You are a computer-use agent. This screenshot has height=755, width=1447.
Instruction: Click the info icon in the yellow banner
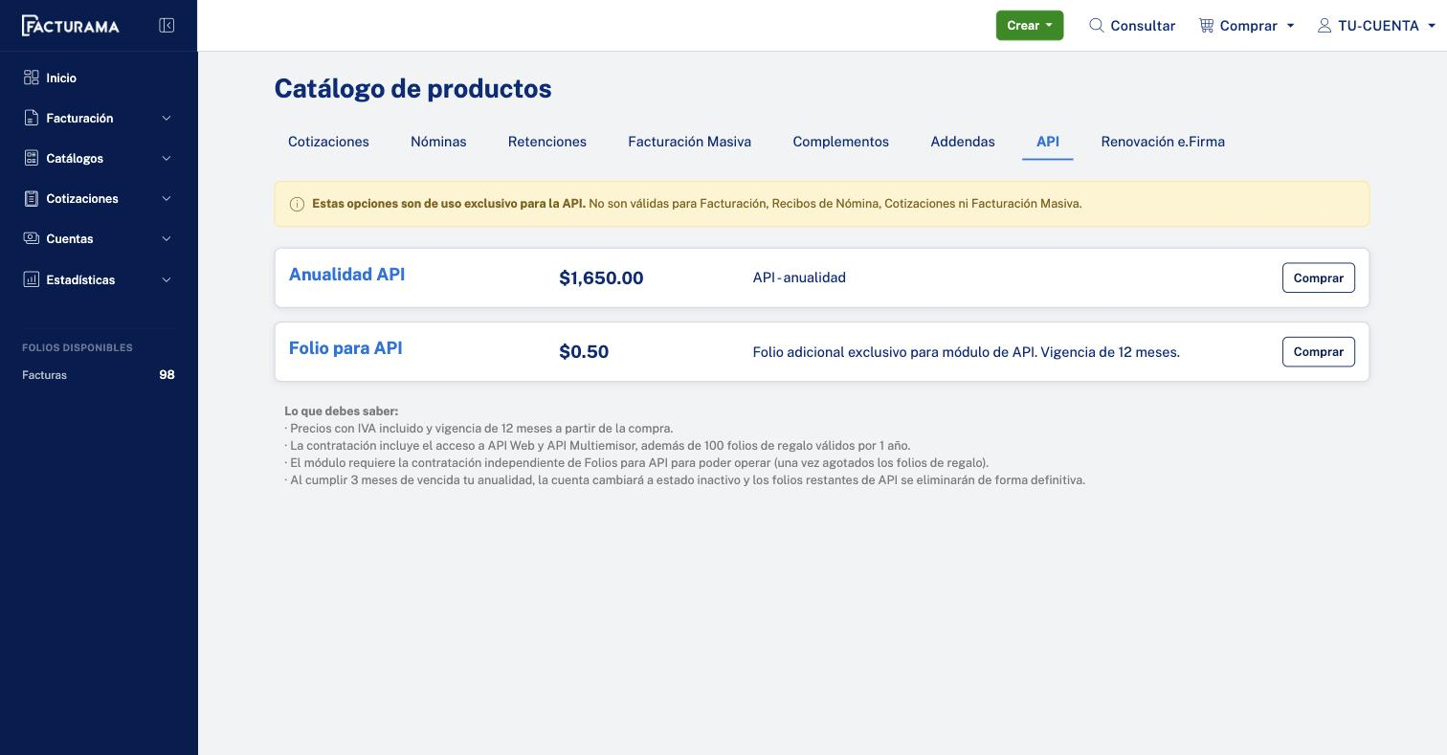click(297, 204)
